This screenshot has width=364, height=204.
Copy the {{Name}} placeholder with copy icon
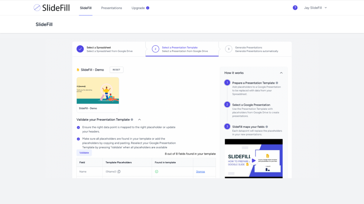tap(119, 172)
